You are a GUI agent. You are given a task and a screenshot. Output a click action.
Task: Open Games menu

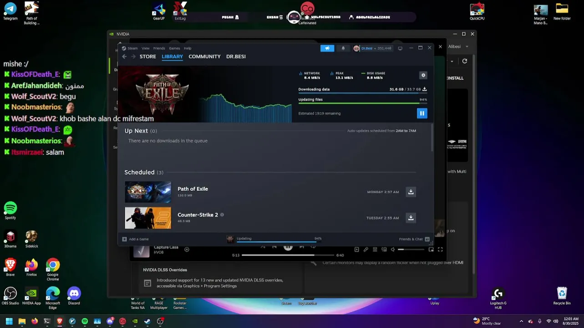(x=174, y=48)
